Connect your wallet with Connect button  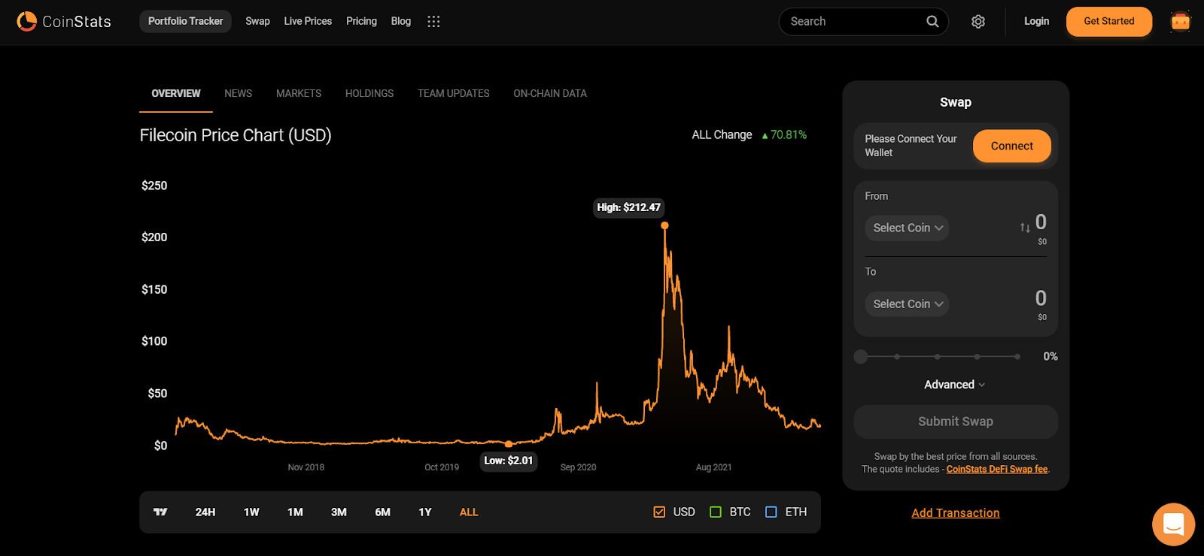1012,146
